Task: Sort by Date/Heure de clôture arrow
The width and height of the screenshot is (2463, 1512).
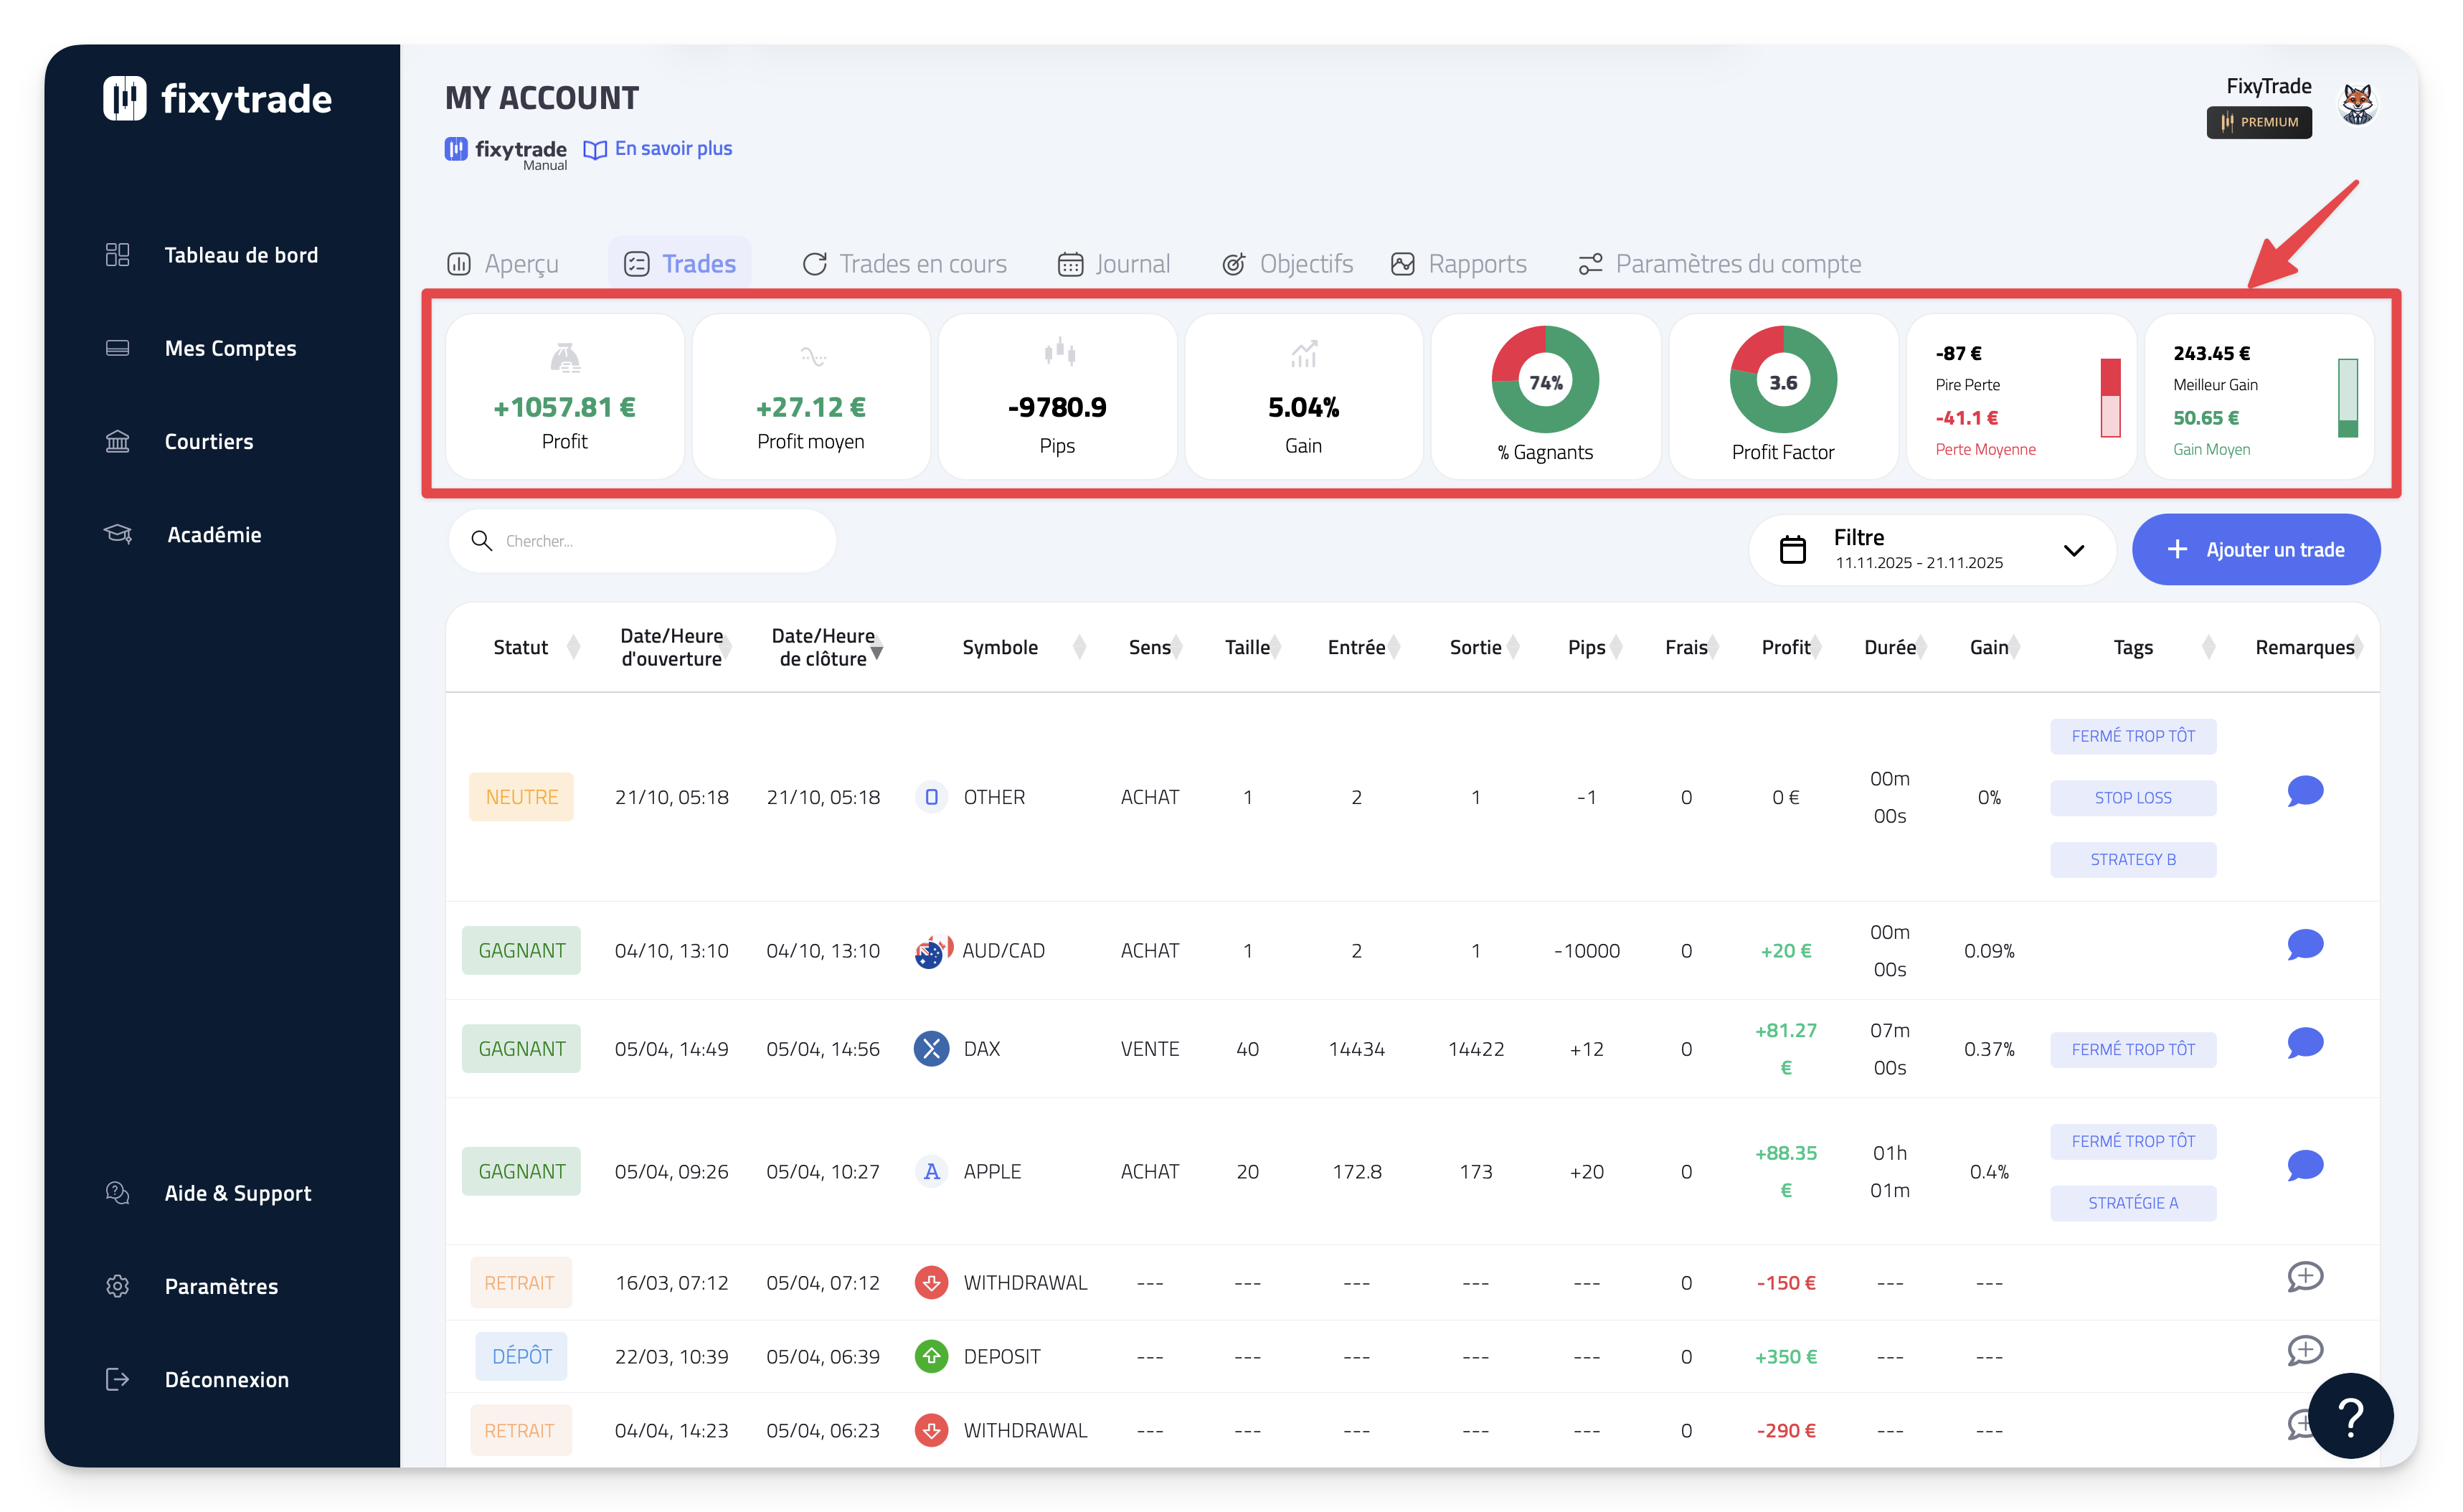Action: 877,652
